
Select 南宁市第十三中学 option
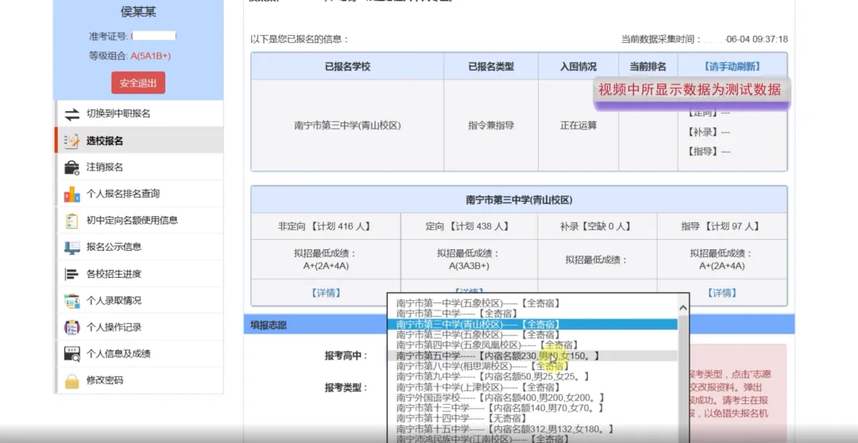click(531, 409)
